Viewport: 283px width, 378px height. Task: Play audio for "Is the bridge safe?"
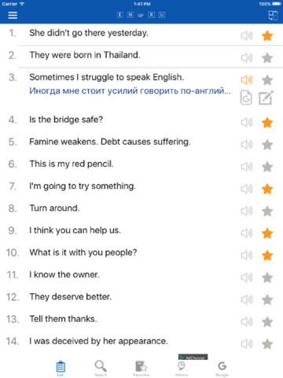(x=247, y=122)
